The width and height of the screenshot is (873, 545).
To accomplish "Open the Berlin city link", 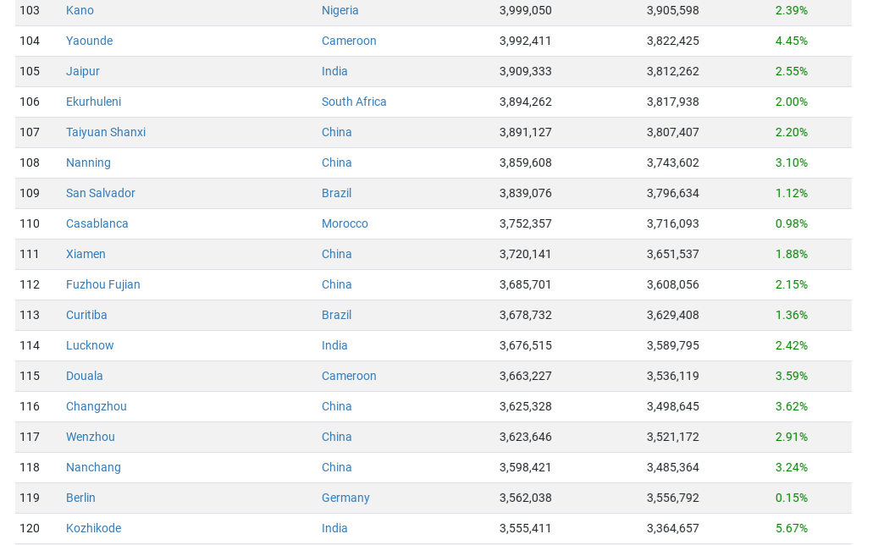I will point(80,498).
